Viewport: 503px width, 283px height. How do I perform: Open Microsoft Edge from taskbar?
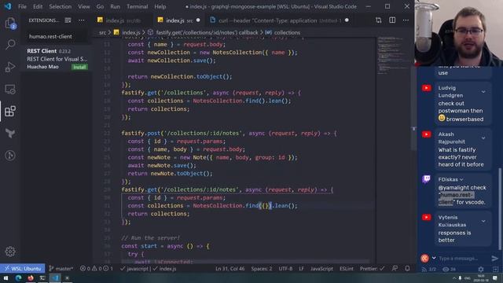click(18, 277)
